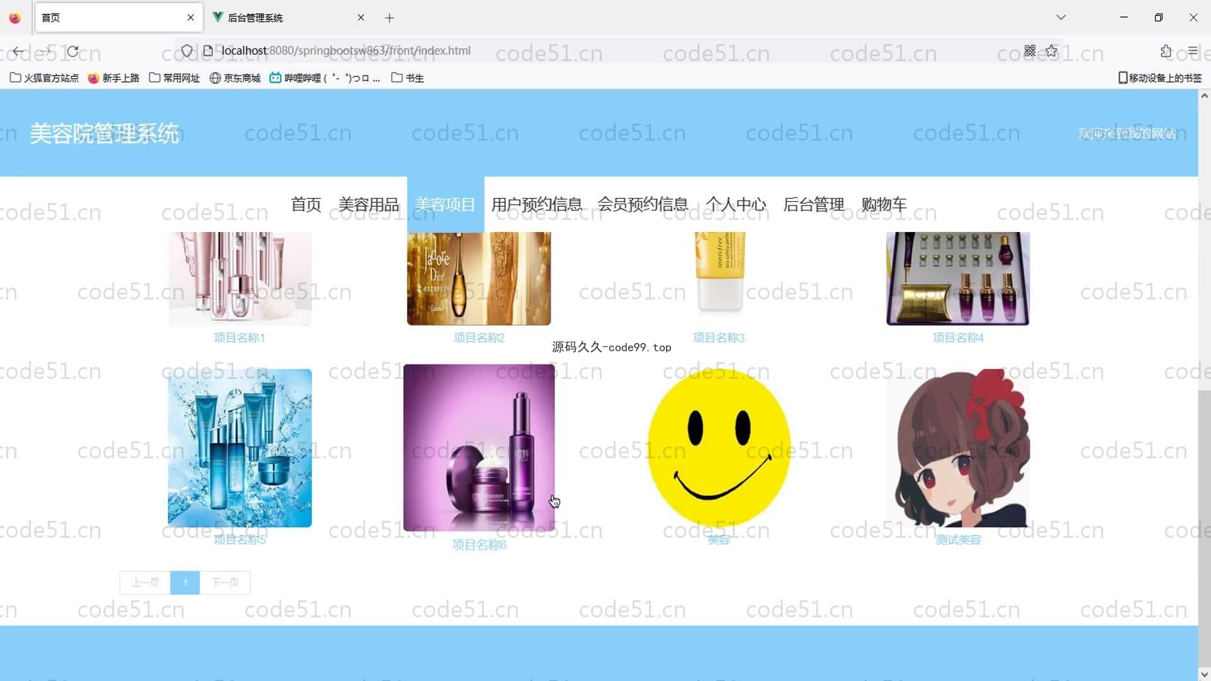Open the 新手上路 bookmark
This screenshot has width=1211, height=681.
114,78
